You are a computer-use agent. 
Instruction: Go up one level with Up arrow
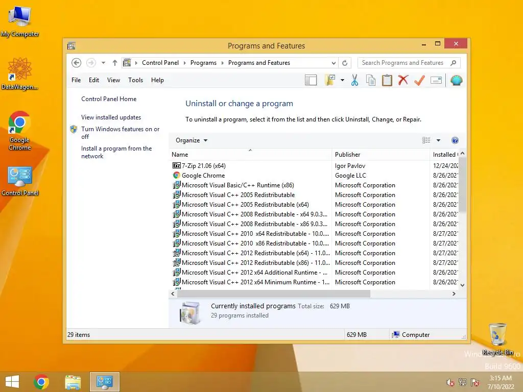(115, 63)
